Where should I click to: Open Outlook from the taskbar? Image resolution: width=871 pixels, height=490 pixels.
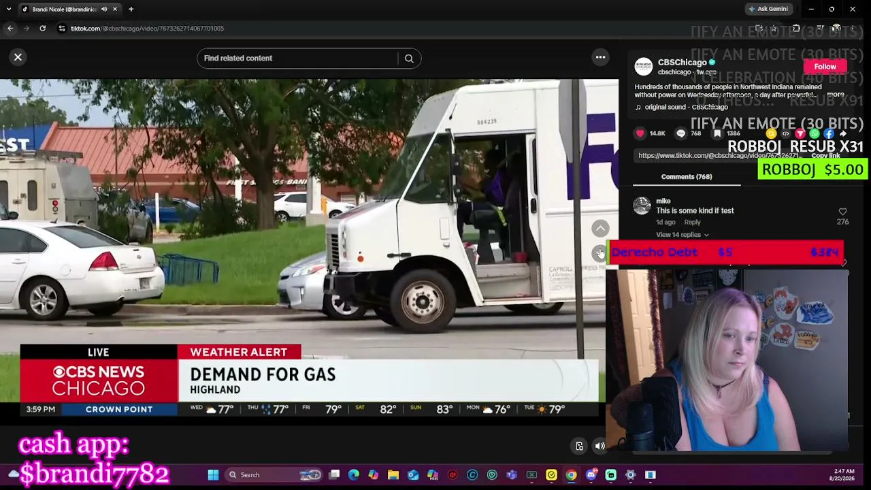pyautogui.click(x=413, y=475)
